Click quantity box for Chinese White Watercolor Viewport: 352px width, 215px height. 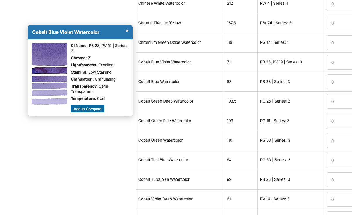click(x=339, y=4)
